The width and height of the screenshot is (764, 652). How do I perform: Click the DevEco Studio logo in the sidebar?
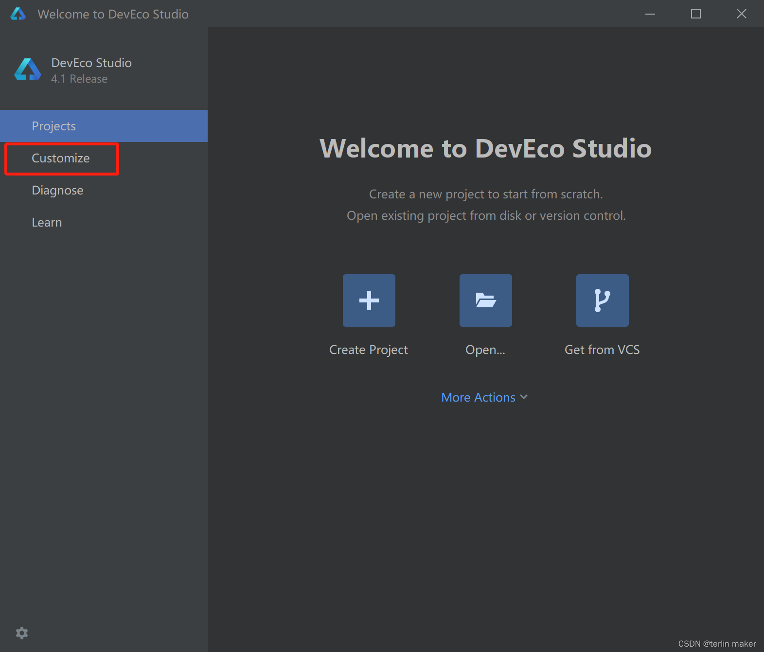28,70
